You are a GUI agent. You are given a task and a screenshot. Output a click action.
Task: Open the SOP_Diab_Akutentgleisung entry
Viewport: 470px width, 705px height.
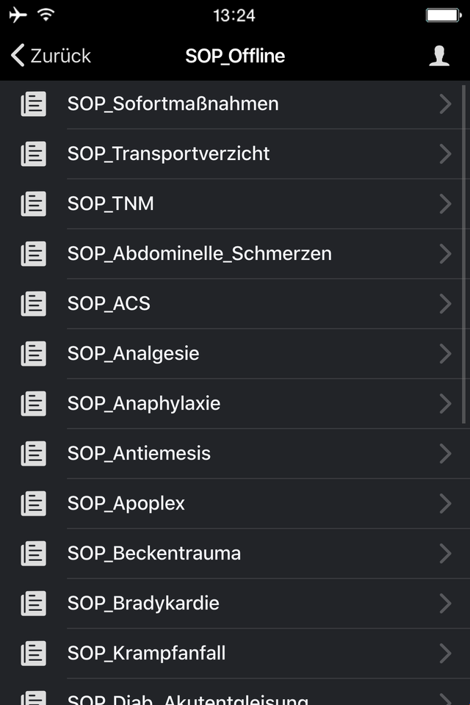pyautogui.click(x=235, y=693)
